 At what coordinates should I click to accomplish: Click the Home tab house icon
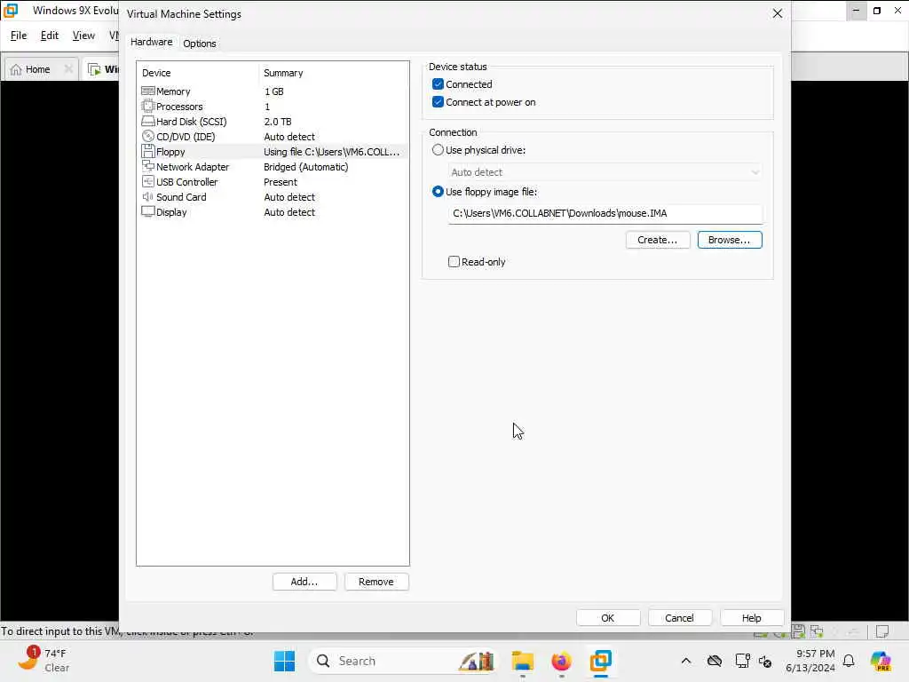pos(16,69)
